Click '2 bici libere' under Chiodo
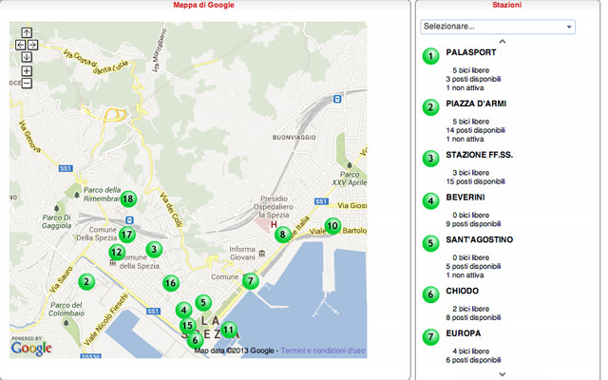The width and height of the screenshot is (608, 380). pyautogui.click(x=471, y=309)
